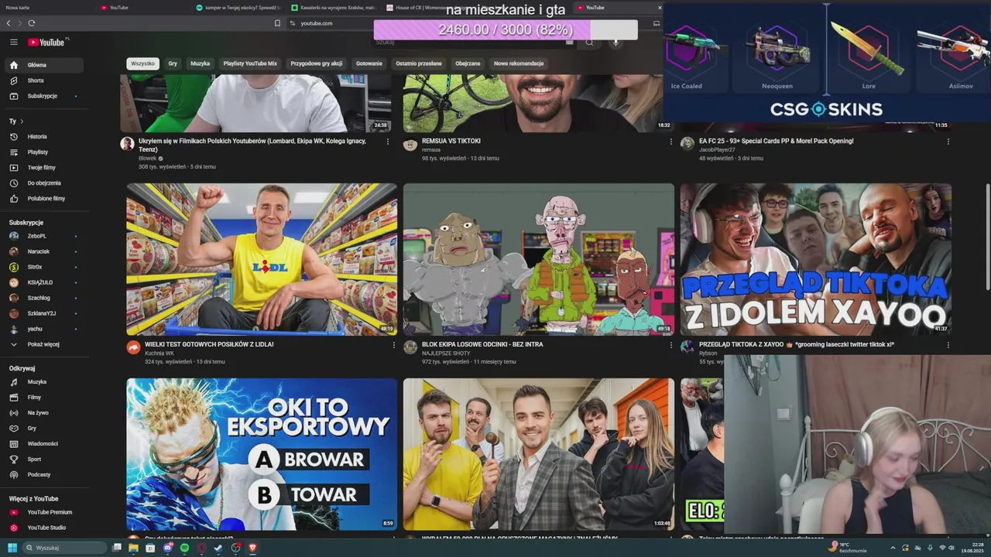Open SzklanaY2J subscription channel
The height and width of the screenshot is (557, 991).
[44, 313]
